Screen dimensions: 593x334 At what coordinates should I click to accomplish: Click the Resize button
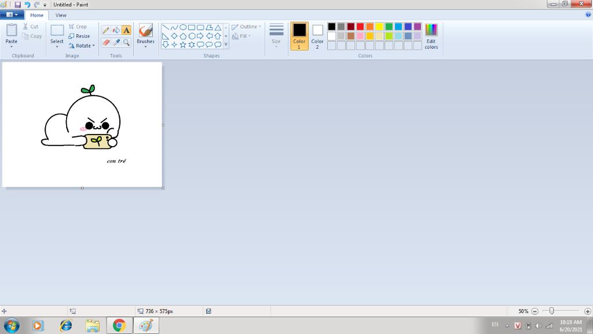point(79,36)
